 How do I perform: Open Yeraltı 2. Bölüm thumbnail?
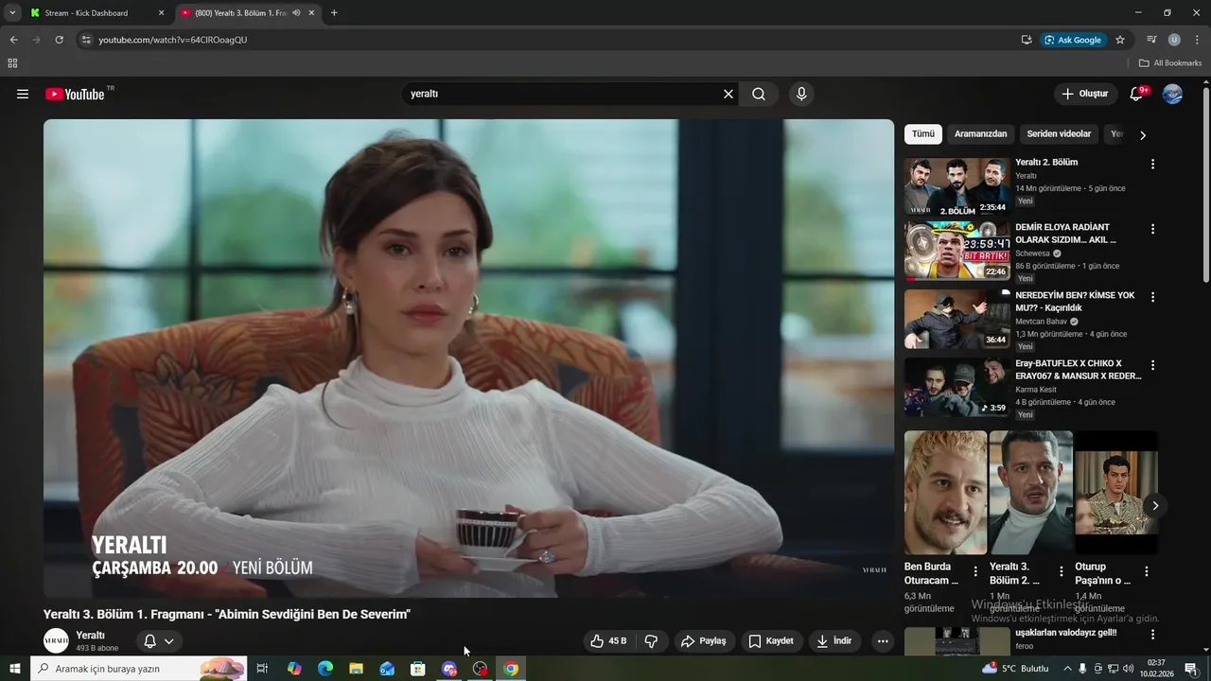pyautogui.click(x=957, y=187)
